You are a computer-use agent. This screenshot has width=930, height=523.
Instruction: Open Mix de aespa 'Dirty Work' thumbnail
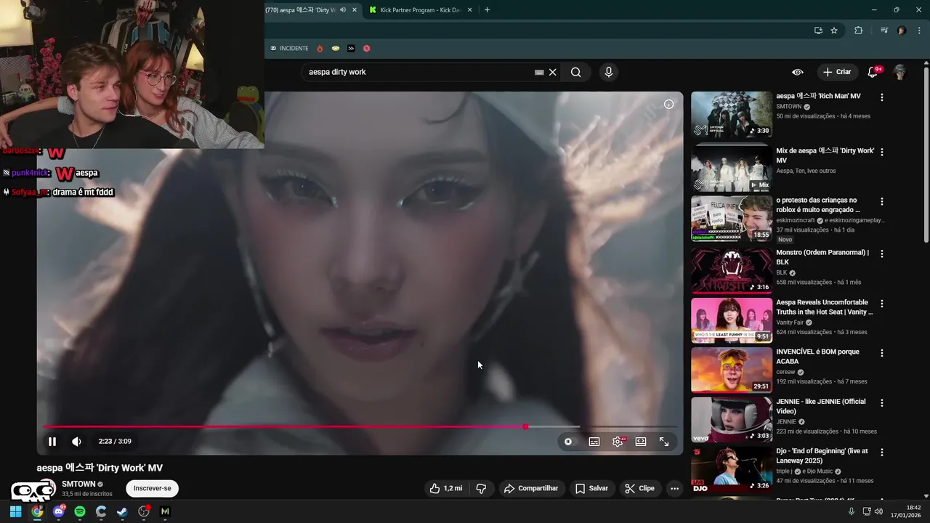pyautogui.click(x=732, y=168)
